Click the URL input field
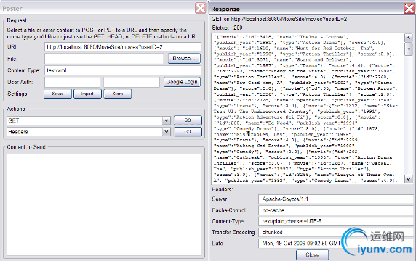Image resolution: width=416 pixels, height=261 pixels. click(x=123, y=47)
